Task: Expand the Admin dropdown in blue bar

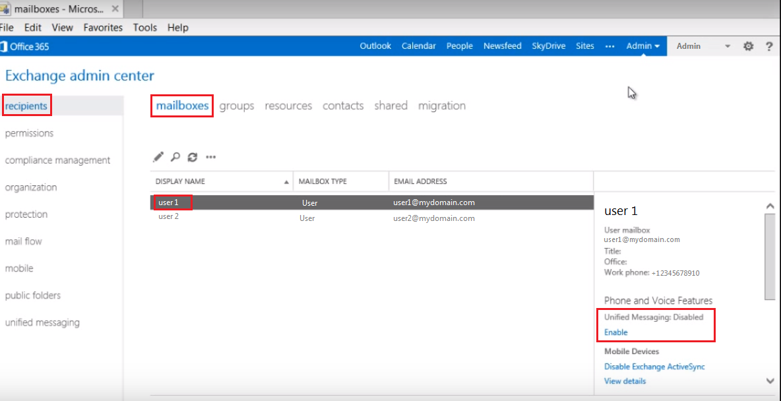Action: [x=643, y=46]
